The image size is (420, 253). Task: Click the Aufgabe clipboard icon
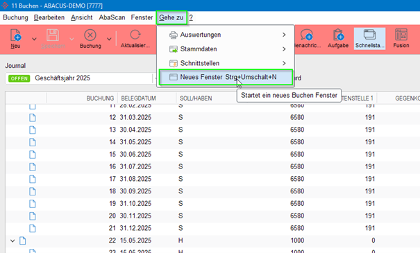(338, 35)
